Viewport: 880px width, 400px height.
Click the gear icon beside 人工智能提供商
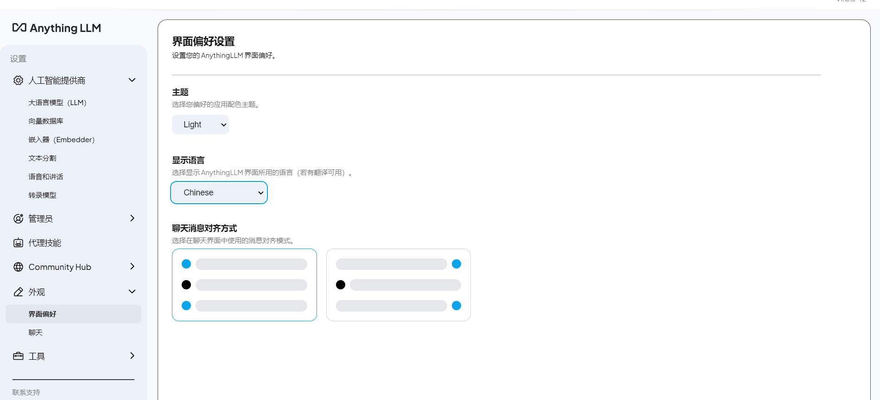tap(18, 81)
